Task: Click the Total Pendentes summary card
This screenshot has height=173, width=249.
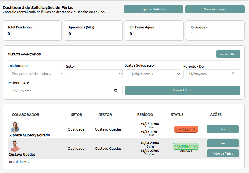Action: (32, 31)
